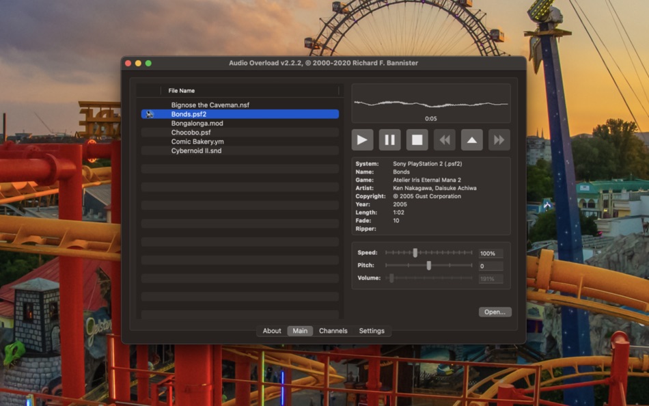Return to the Main tab
This screenshot has width=649, height=406.
[300, 331]
